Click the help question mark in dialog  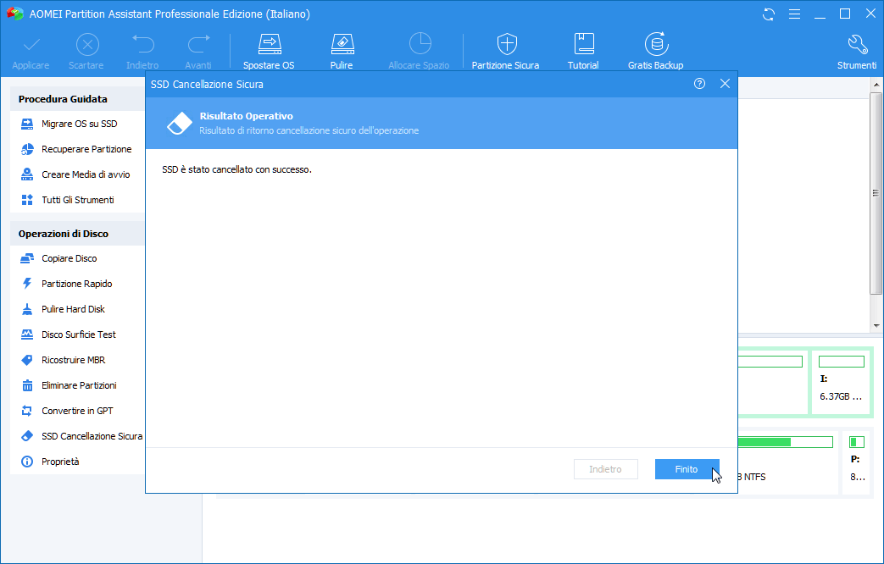click(x=699, y=84)
